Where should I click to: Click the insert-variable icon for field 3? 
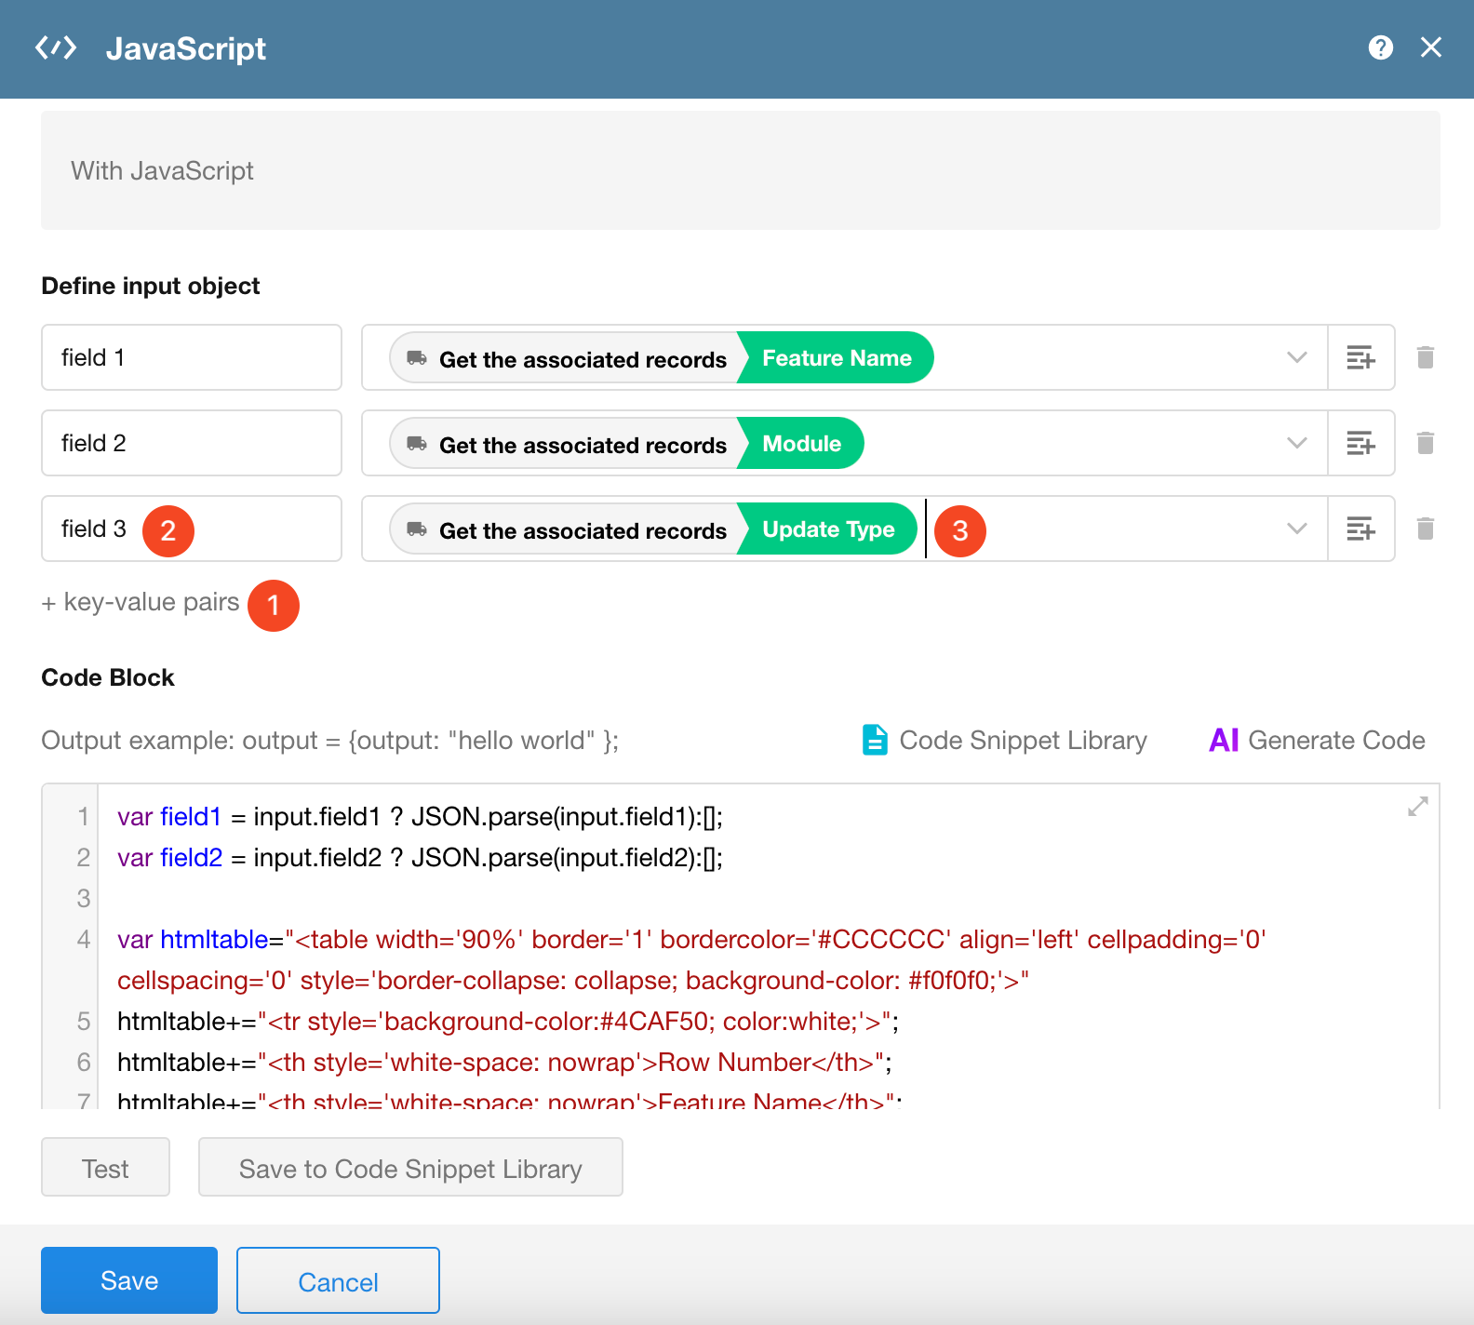(x=1360, y=529)
